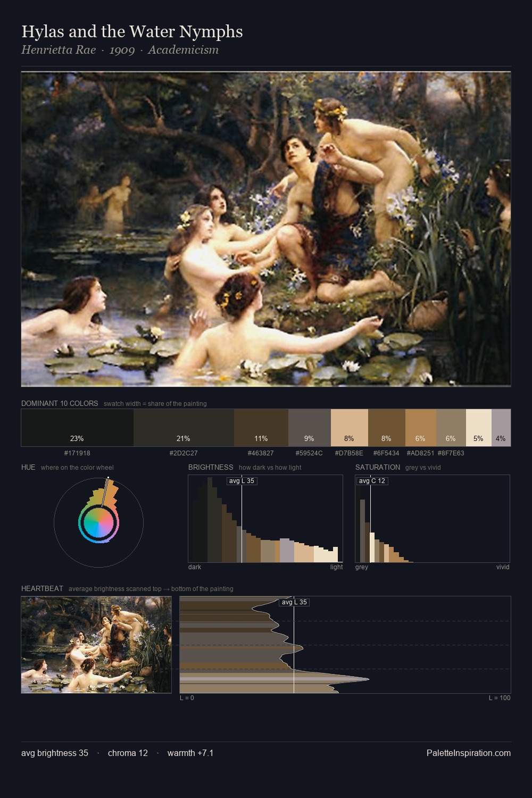Pick the ochre swatch #AD8251
Image resolution: width=532 pixels, height=798 pixels.
(421, 428)
